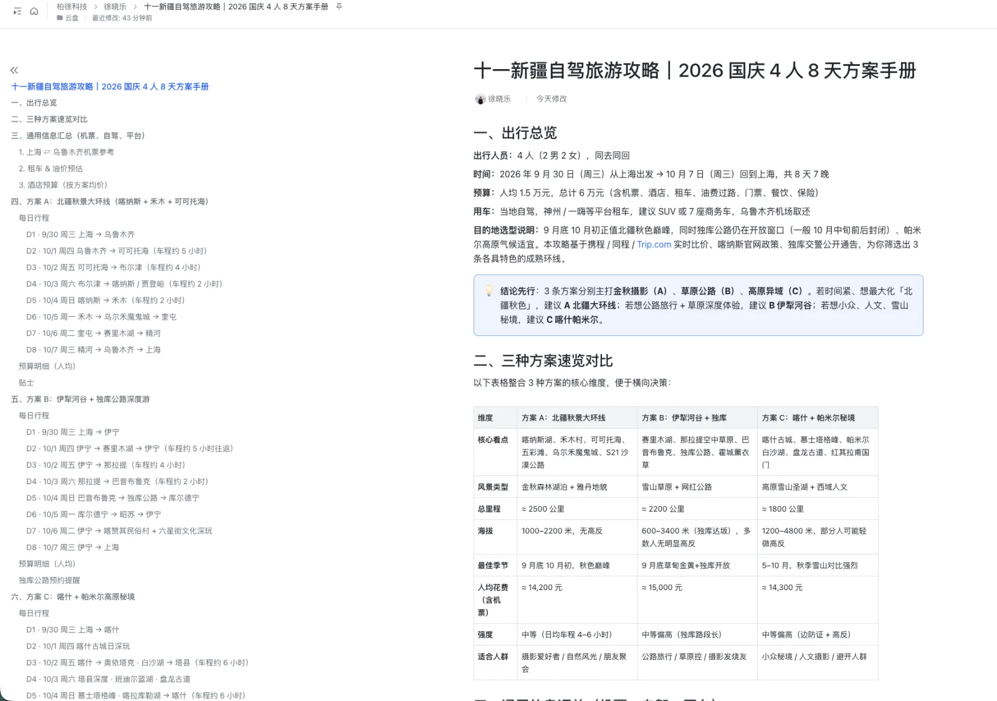Jump to 六、方案 C:喀什 + 帕米尔高原秘境

pyautogui.click(x=73, y=597)
